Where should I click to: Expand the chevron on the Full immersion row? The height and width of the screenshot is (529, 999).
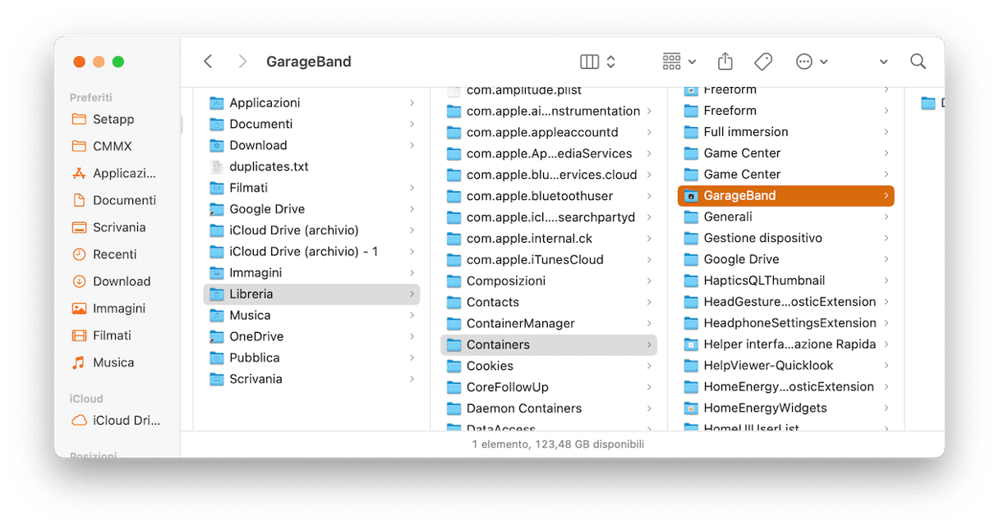click(x=886, y=132)
